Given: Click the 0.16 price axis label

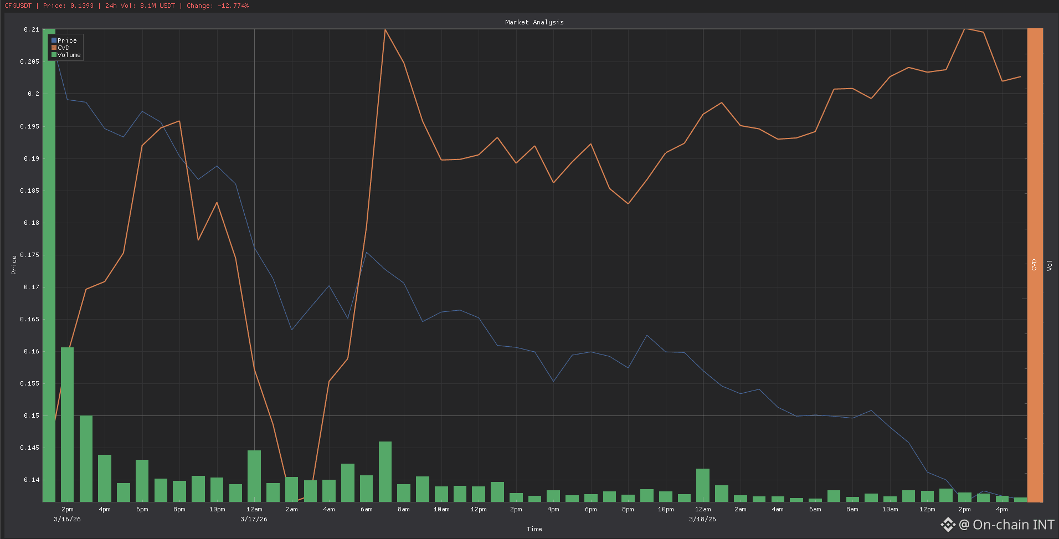Looking at the screenshot, I should point(32,351).
